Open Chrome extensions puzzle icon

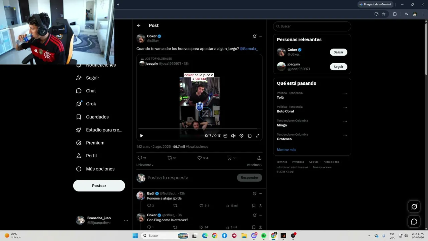(395, 14)
